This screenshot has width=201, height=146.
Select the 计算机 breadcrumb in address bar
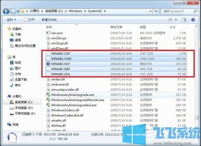35,11
